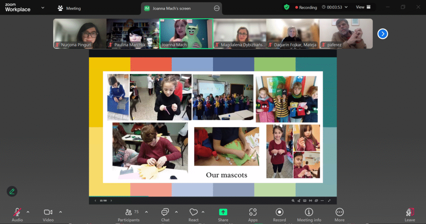Open the Chat panel
Viewport: 426px width, 224px height.
point(165,213)
